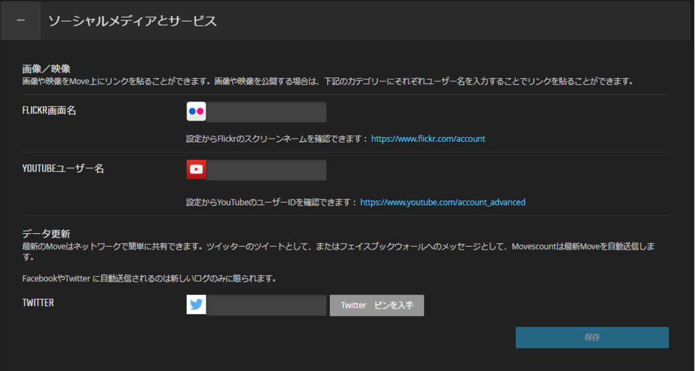This screenshot has height=371, width=695.
Task: Click the 画像／映像 heading
Action: [47, 69]
